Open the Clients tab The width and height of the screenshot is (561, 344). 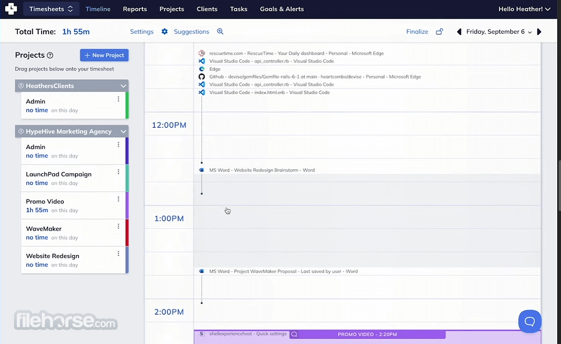[x=207, y=9]
